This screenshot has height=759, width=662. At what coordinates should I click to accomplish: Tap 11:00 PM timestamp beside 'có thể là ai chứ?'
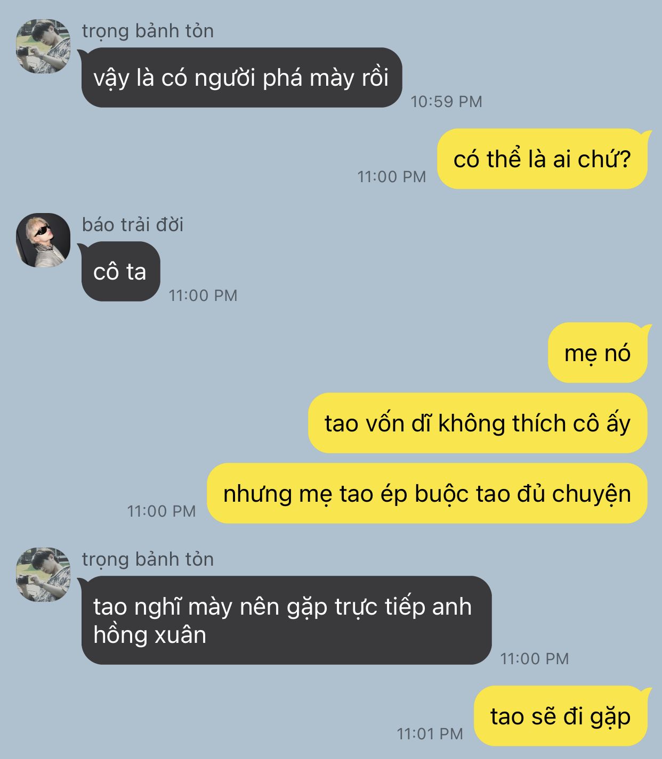pyautogui.click(x=392, y=176)
